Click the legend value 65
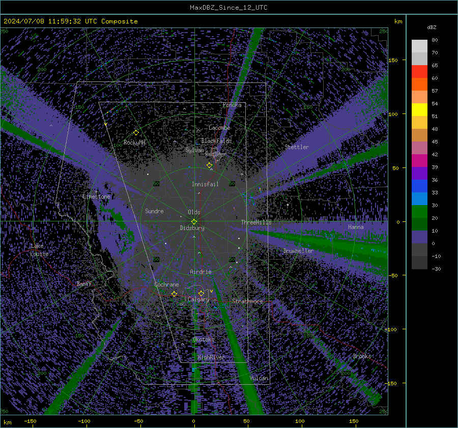 click(435, 66)
